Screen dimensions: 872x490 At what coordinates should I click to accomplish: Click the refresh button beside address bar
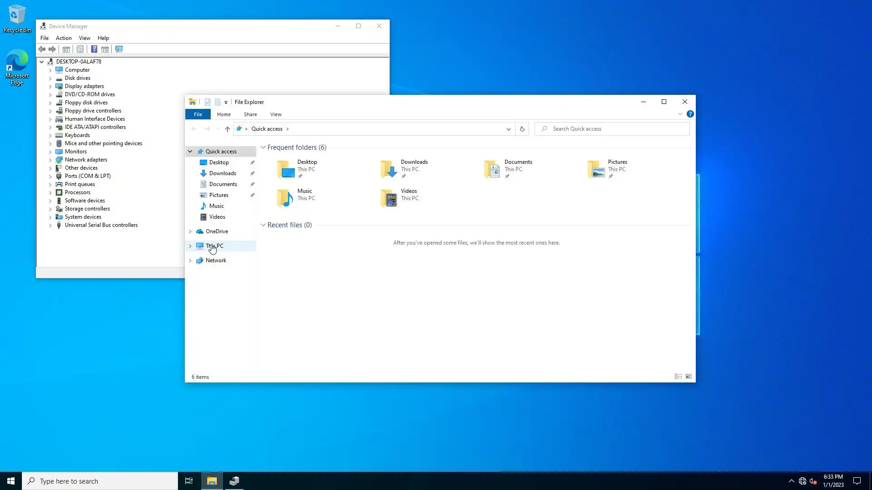(522, 129)
